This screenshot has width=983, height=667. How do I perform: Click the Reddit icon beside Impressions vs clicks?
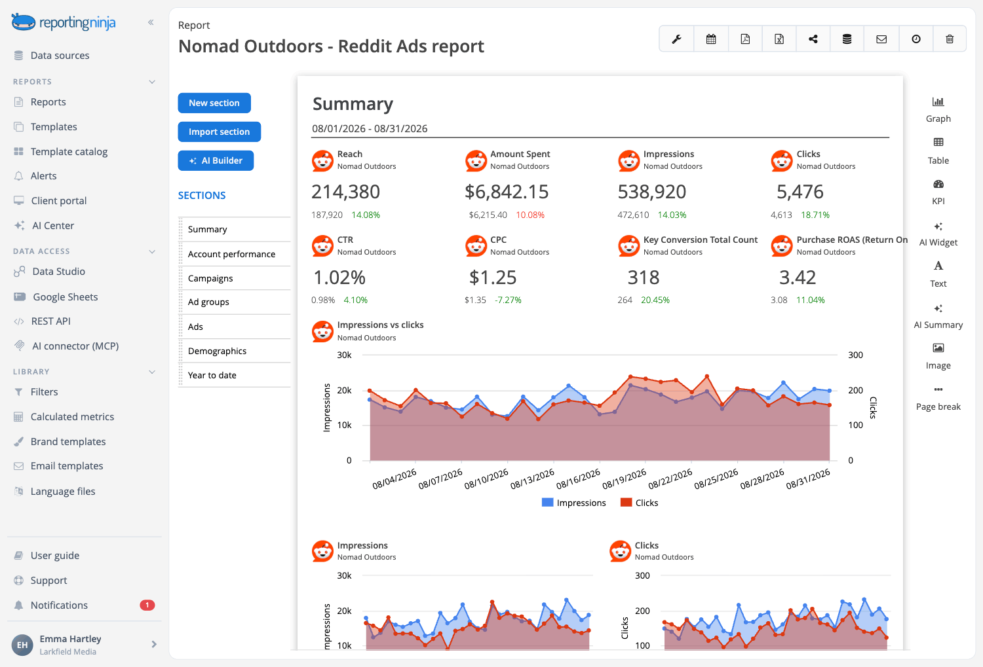322,331
